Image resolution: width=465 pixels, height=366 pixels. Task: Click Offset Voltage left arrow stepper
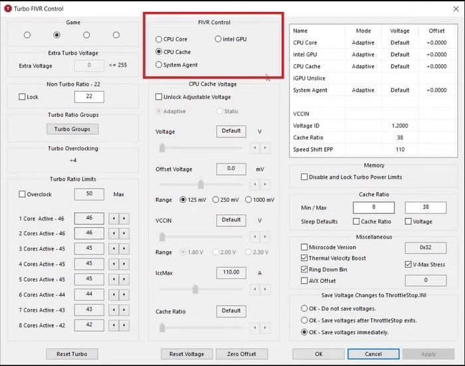tap(254, 184)
